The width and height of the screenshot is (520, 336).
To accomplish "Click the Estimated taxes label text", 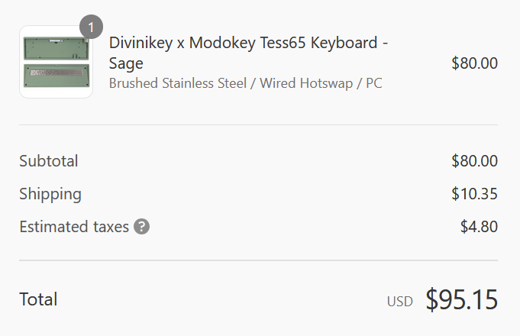I will [x=74, y=227].
